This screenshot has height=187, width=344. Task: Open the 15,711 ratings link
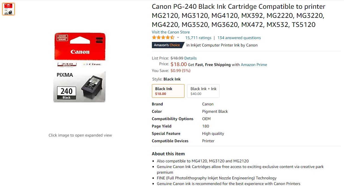click(198, 37)
